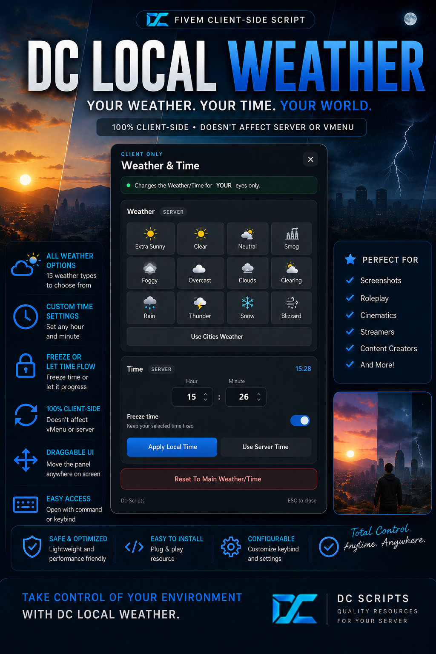Click the checkmark next to Screenshots

[350, 280]
